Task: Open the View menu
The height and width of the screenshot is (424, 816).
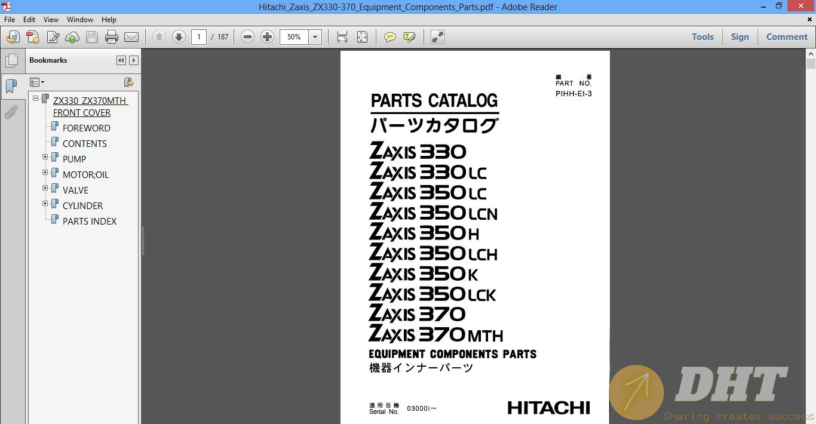Action: click(x=51, y=20)
